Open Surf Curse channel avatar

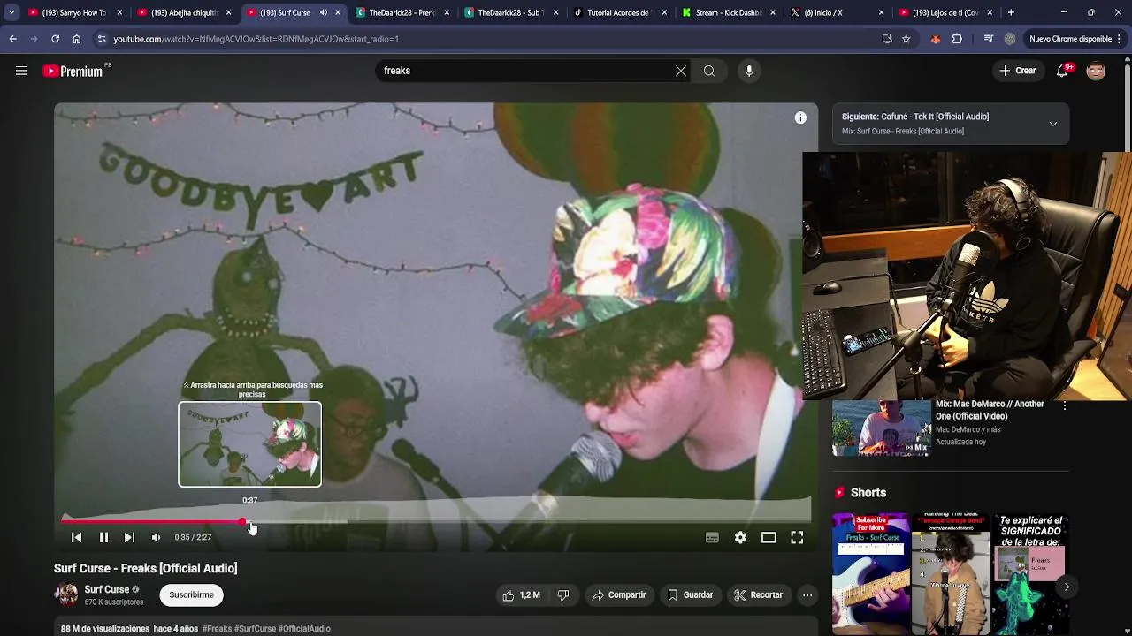pyautogui.click(x=66, y=595)
